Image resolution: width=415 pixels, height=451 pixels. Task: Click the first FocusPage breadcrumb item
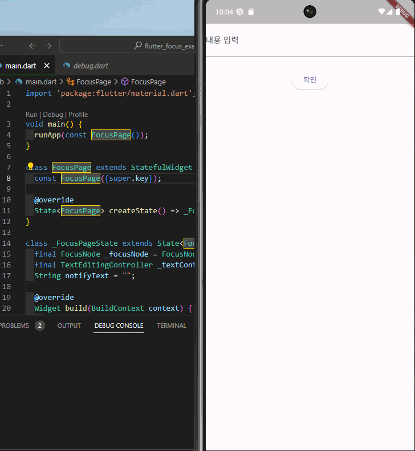click(x=93, y=82)
